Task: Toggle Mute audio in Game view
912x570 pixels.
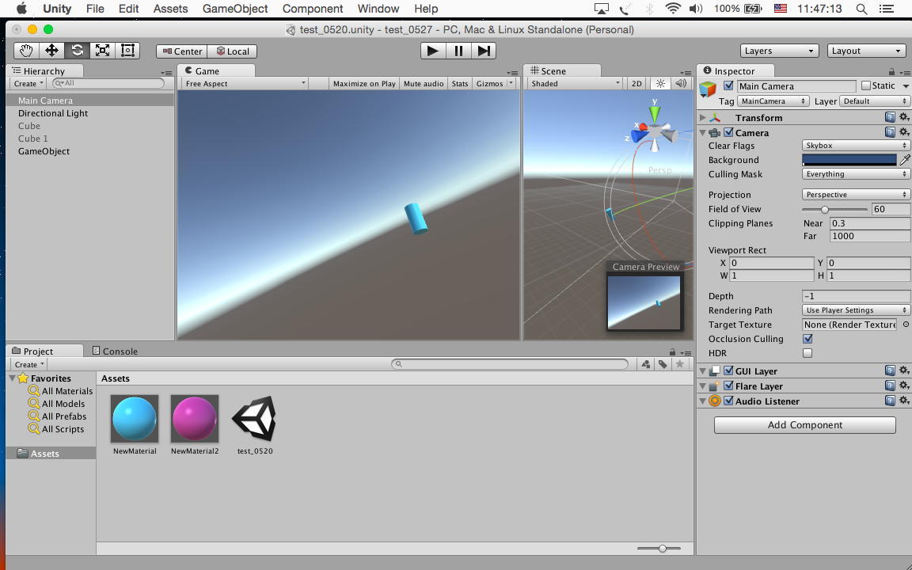Action: 424,83
